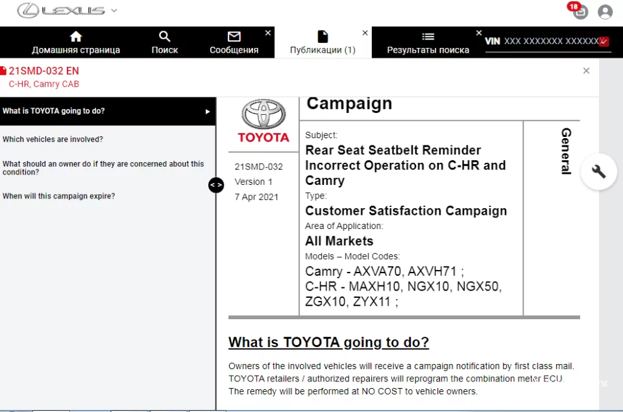Click the Домашняя страница home icon
Viewport: 623px width, 412px height.
coord(76,36)
